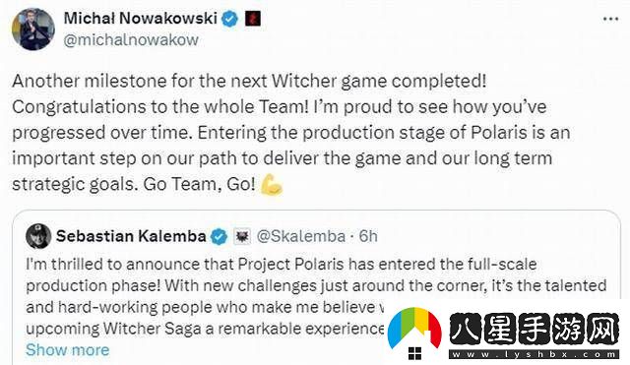Click the main tweet text about Witcher milestone
Image resolution: width=630 pixels, height=365 pixels.
[x=291, y=133]
